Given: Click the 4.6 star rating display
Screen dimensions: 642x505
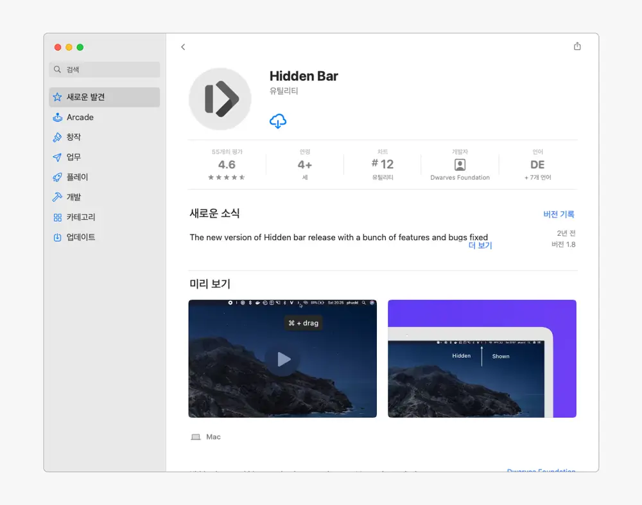Looking at the screenshot, I should pos(227,164).
